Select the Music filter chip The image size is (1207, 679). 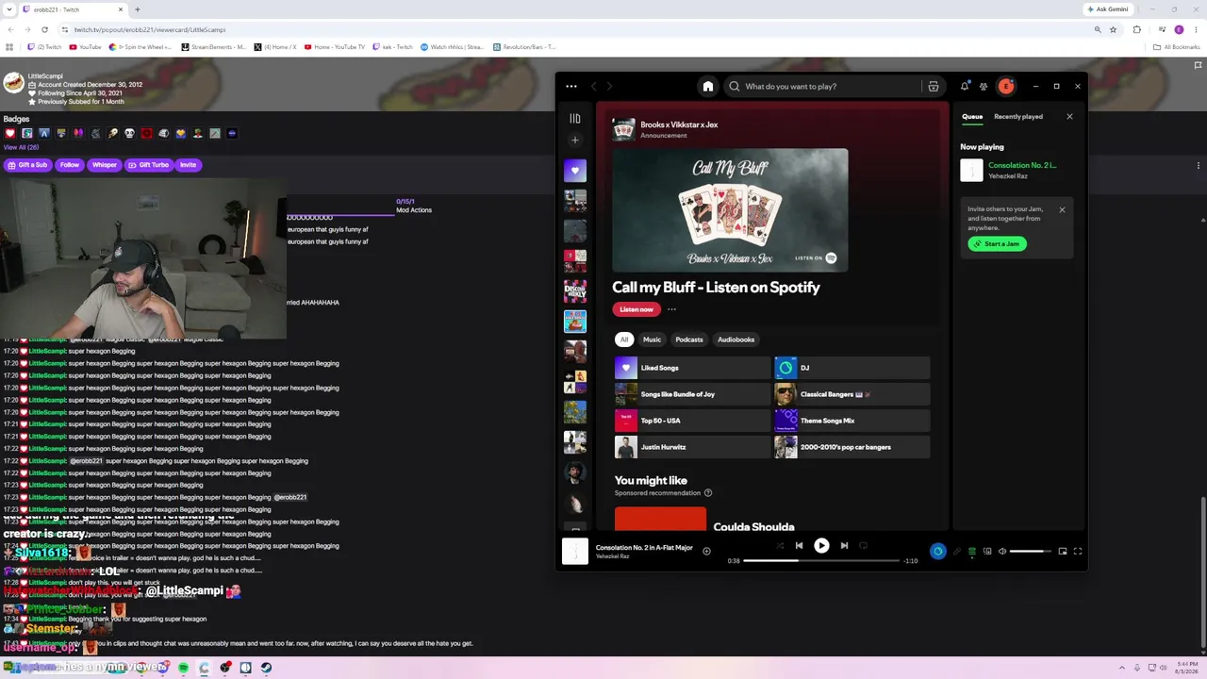[652, 339]
